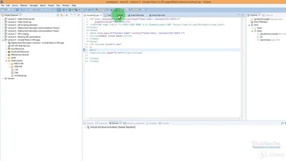Click the include file="1.txt" code line
286x161 pixels.
pyautogui.click(x=105, y=44)
